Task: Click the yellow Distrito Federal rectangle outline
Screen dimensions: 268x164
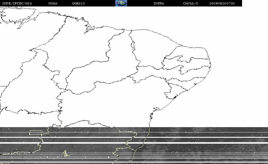Action: [36, 132]
